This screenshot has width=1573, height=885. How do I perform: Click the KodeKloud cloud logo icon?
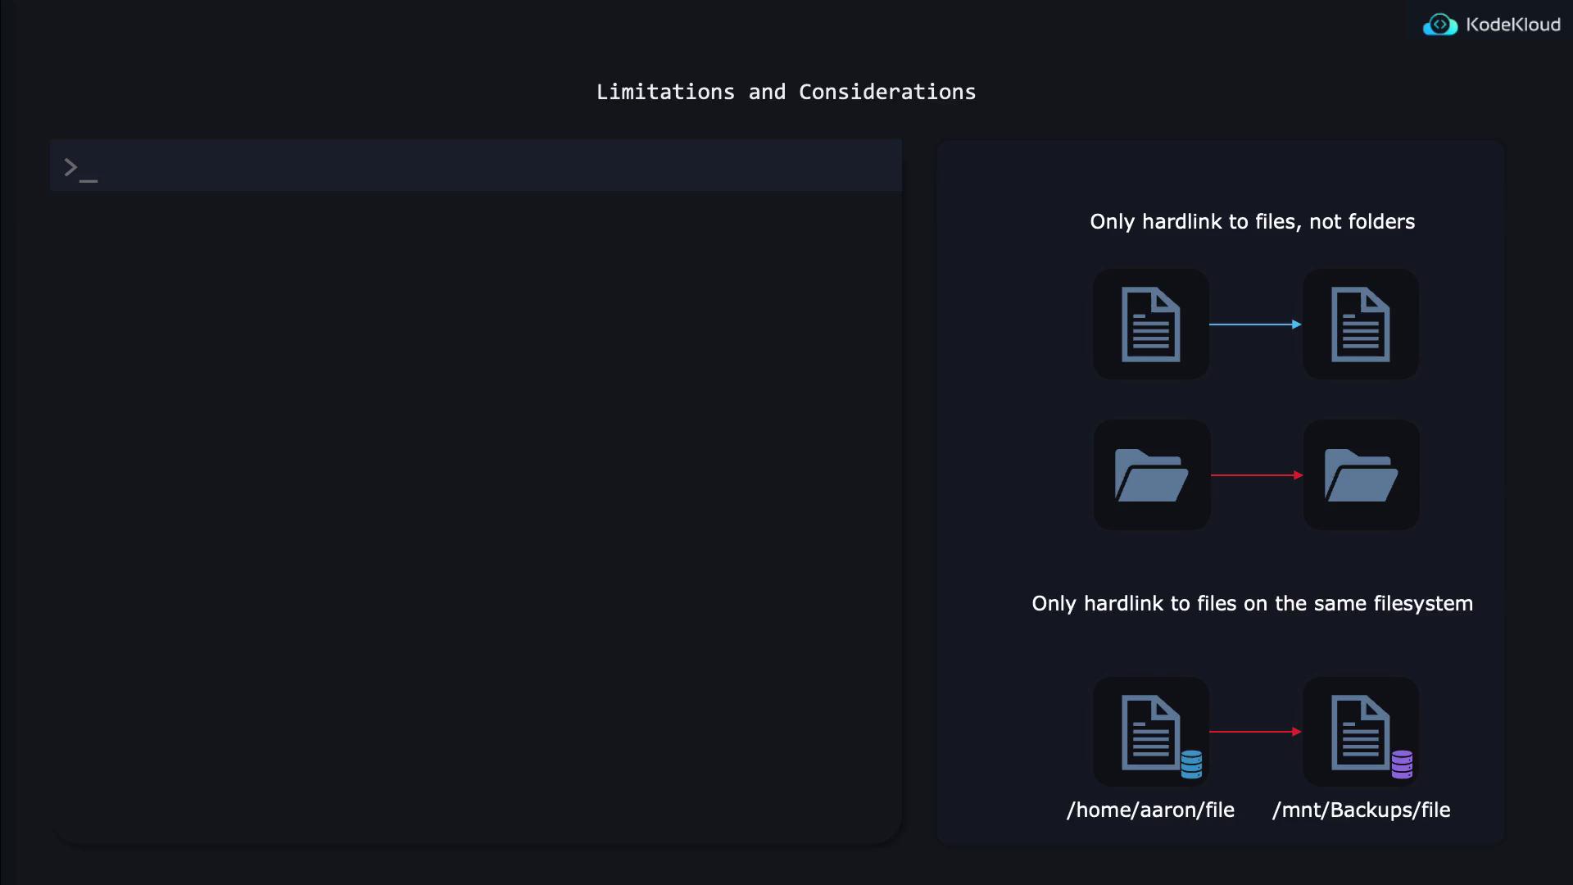point(1439,25)
